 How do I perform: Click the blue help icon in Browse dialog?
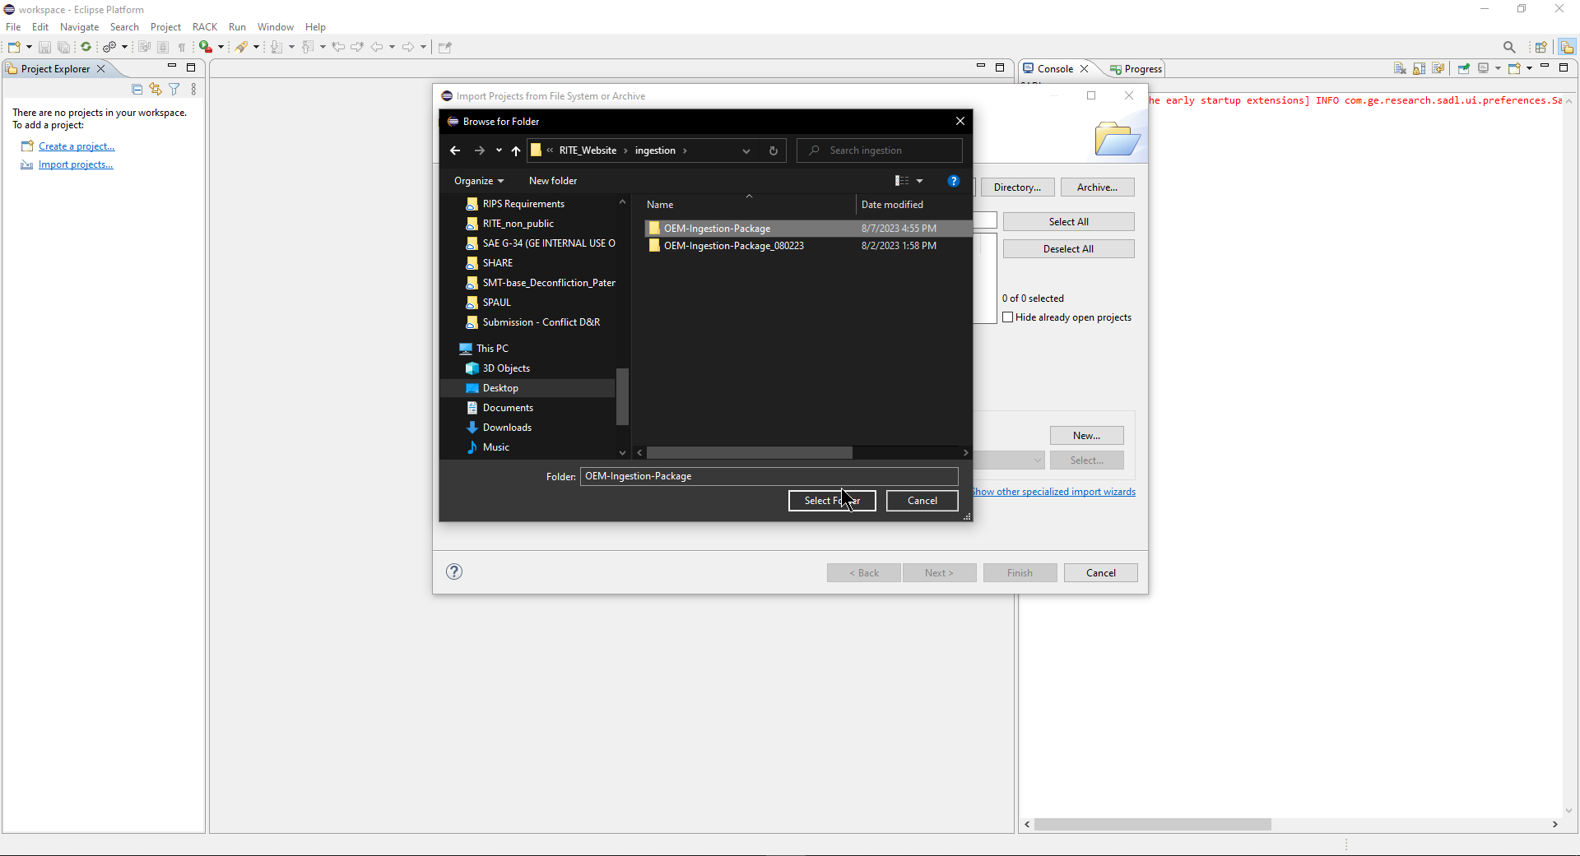pos(954,181)
